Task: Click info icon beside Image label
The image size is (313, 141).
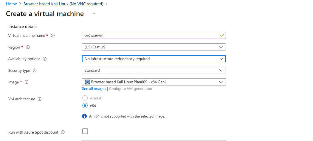Action: (x=27, y=82)
